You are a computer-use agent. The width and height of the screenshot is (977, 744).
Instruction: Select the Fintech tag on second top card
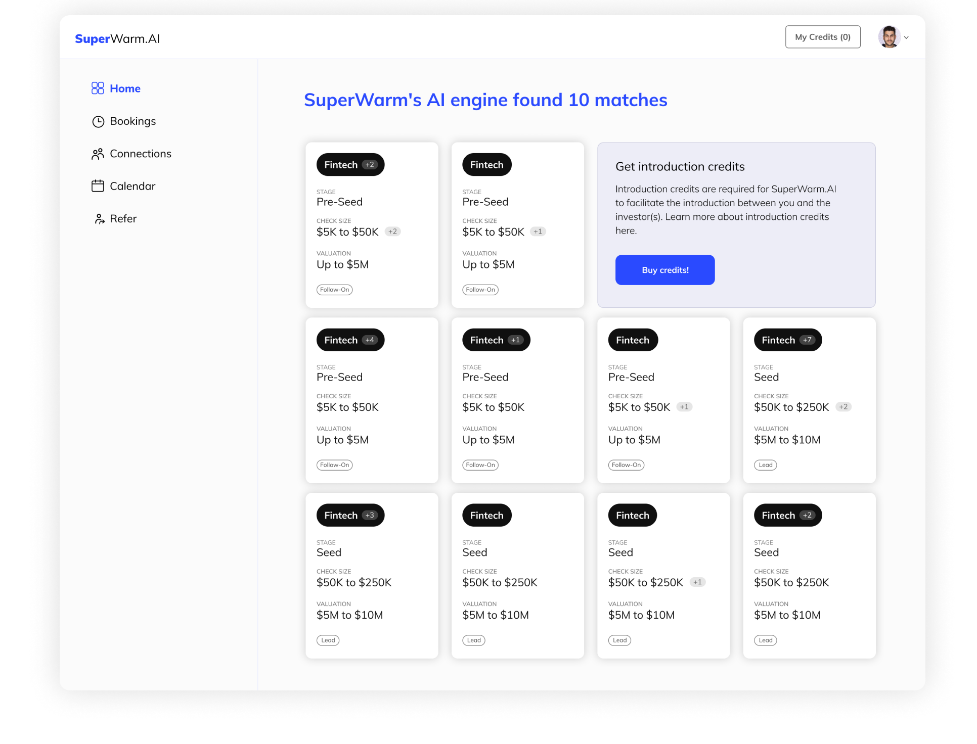coord(486,165)
